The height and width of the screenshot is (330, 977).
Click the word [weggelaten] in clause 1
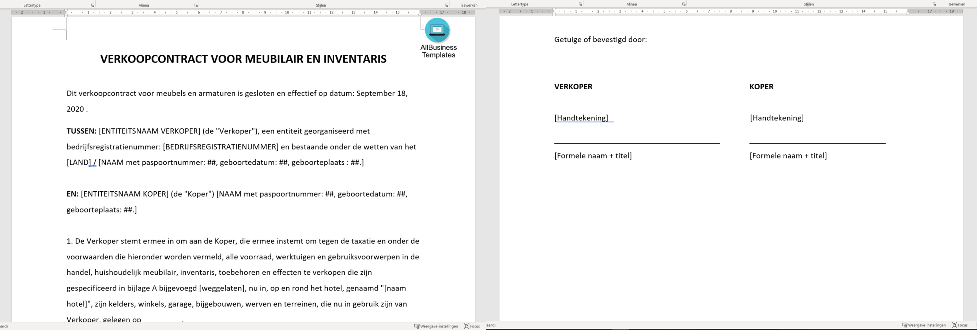click(x=222, y=288)
